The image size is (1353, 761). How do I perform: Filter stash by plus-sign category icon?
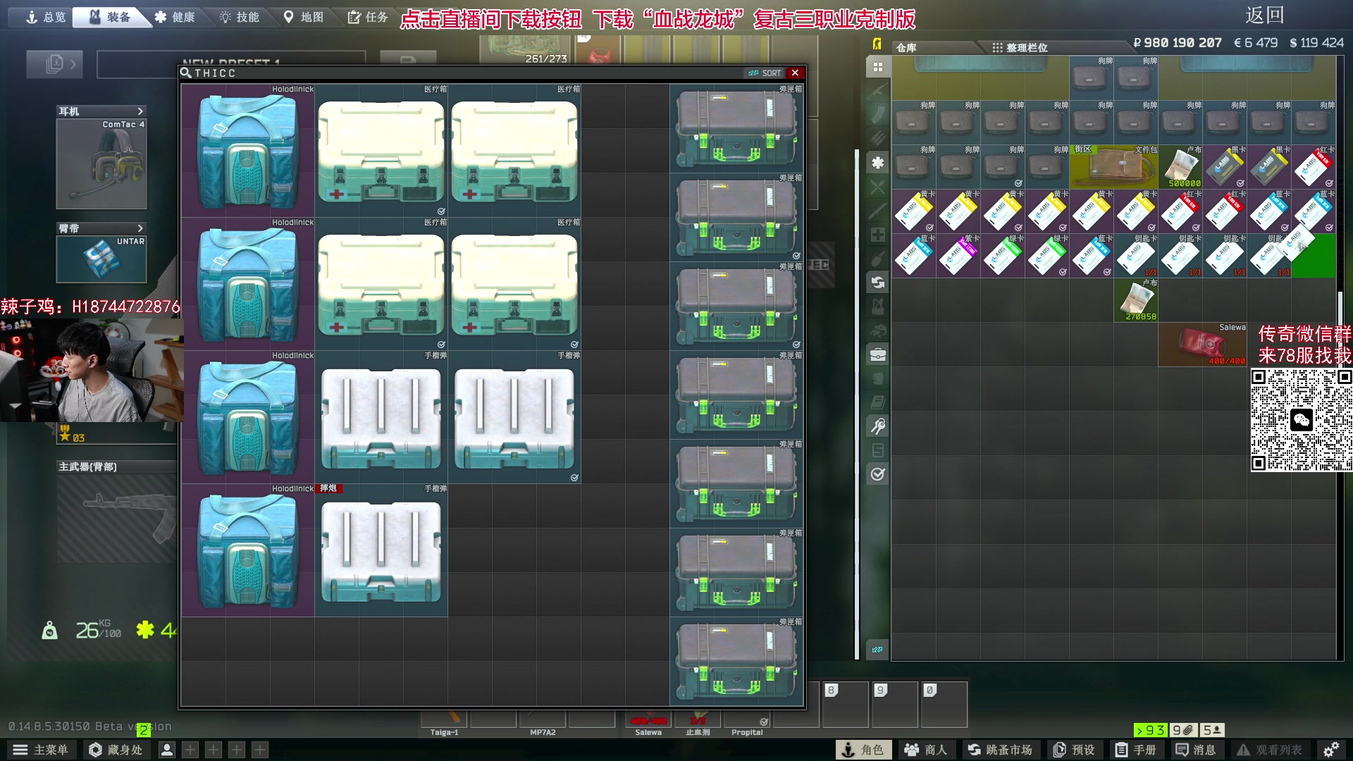[877, 235]
